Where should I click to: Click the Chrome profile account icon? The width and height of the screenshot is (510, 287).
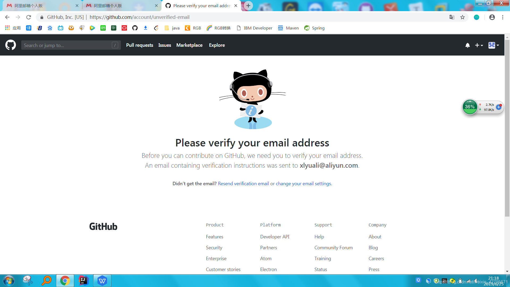[492, 17]
